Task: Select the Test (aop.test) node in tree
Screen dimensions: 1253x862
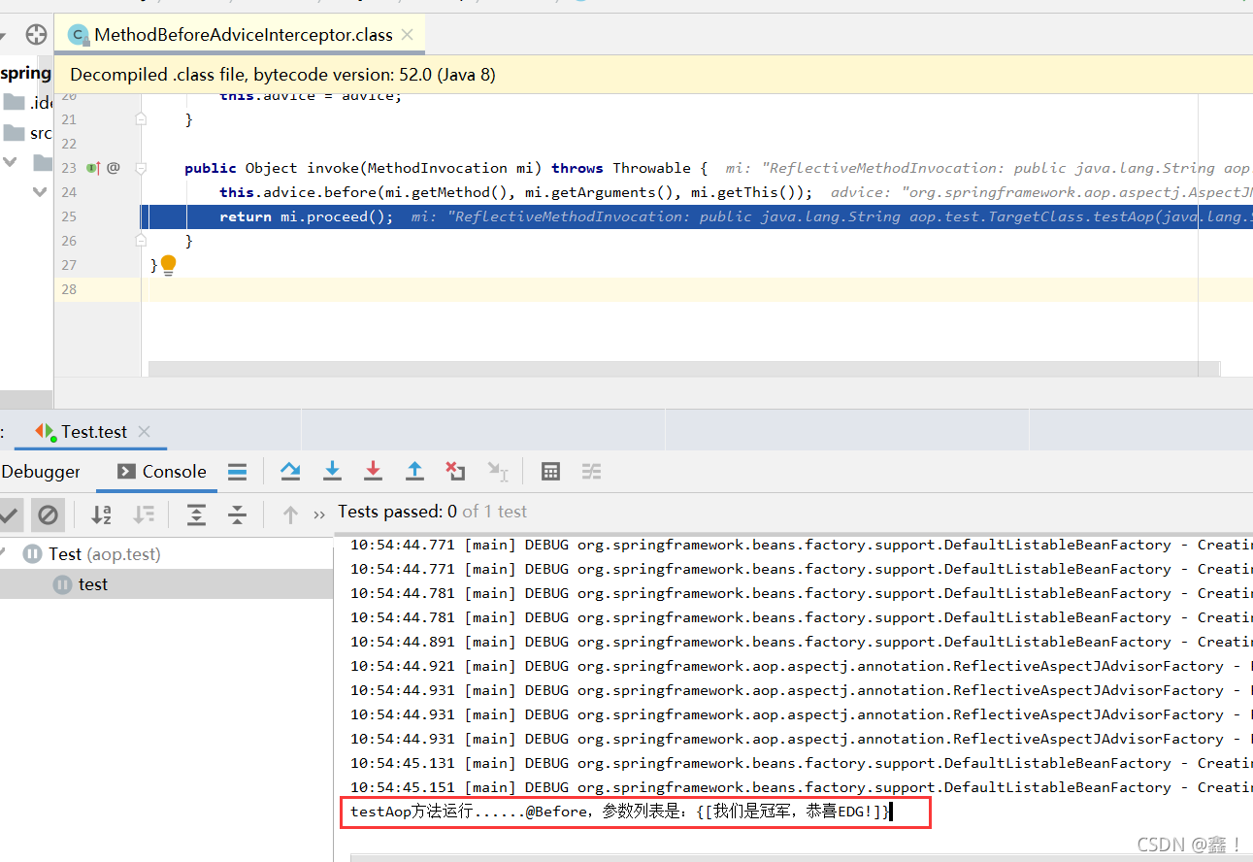Action: [x=104, y=553]
